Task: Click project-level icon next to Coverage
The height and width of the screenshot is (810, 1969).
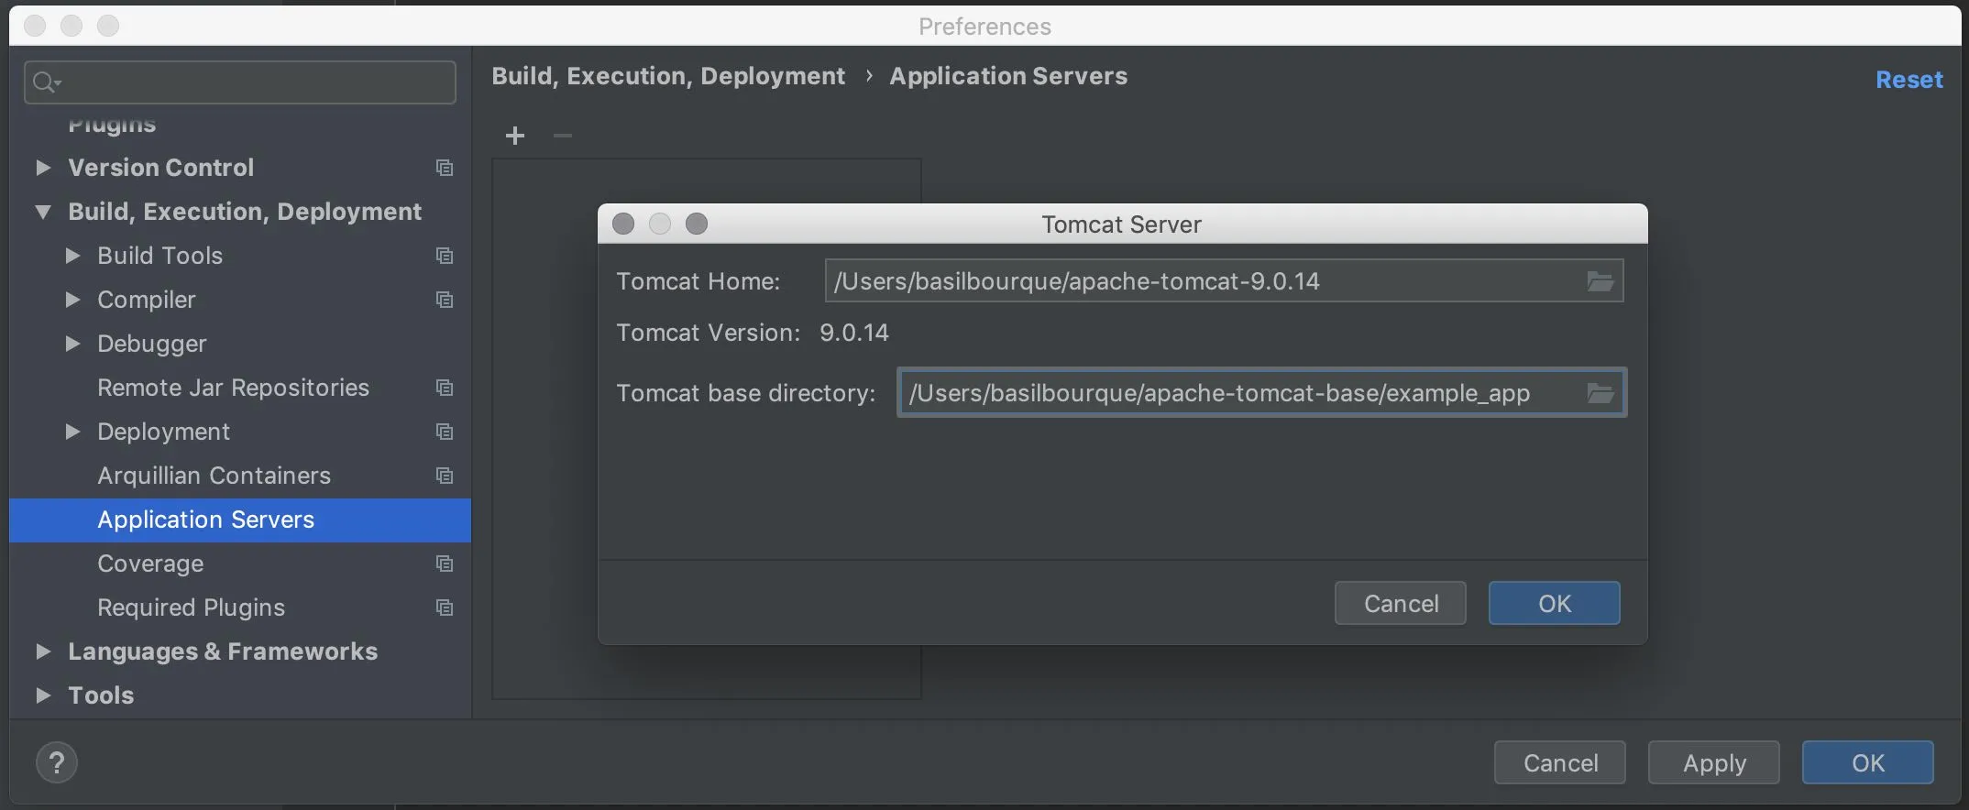Action: click(x=445, y=564)
